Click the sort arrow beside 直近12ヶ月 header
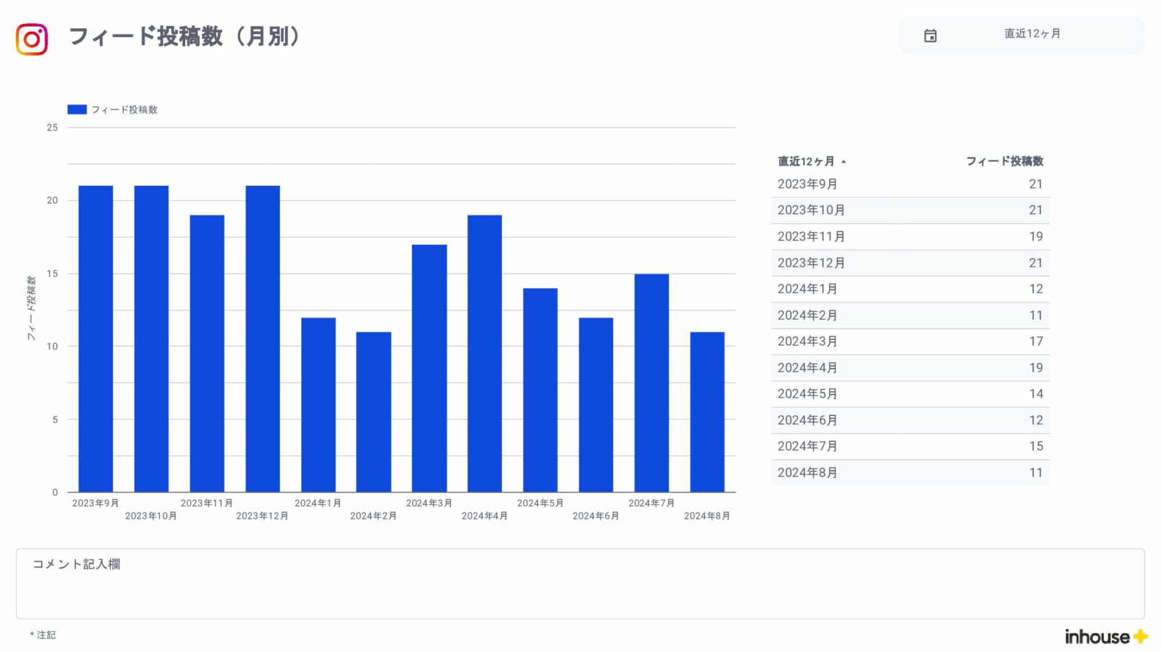This screenshot has height=652, width=1161. [x=843, y=161]
